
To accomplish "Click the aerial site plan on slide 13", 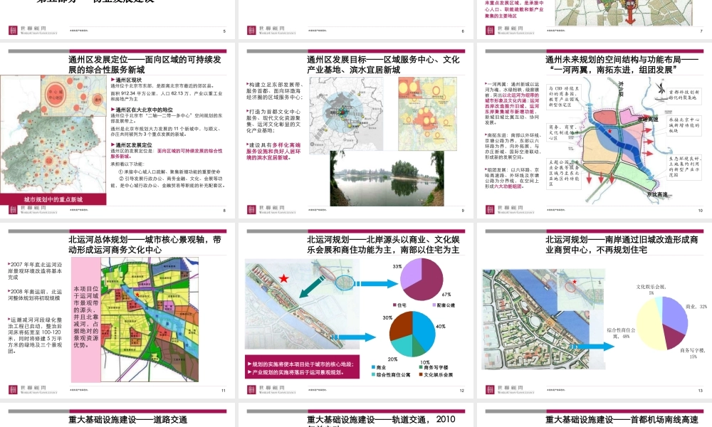I will click(x=536, y=320).
